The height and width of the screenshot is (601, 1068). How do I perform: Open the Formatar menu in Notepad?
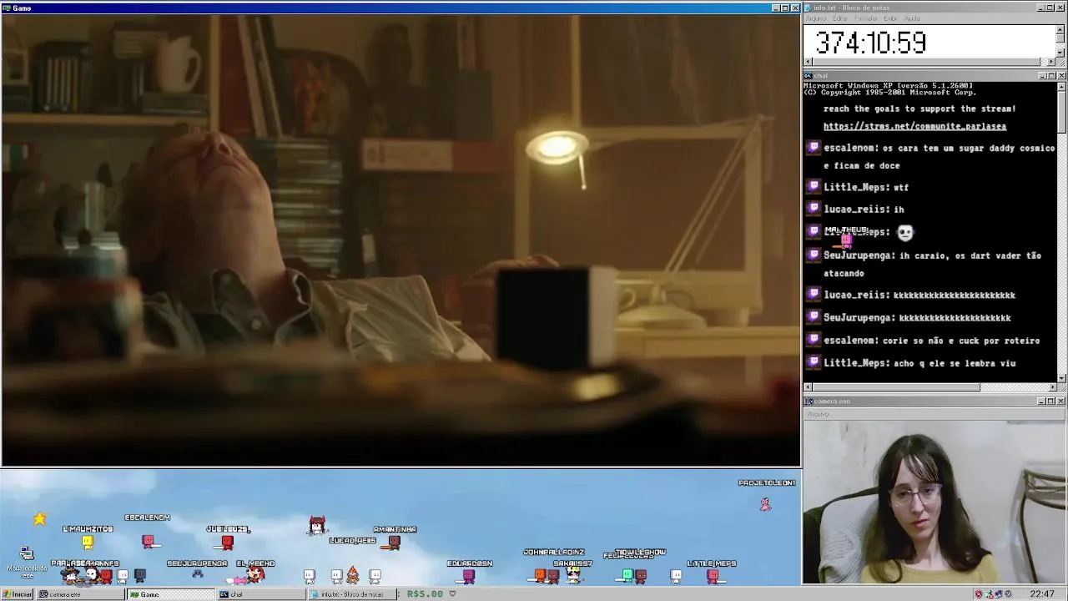tap(865, 18)
